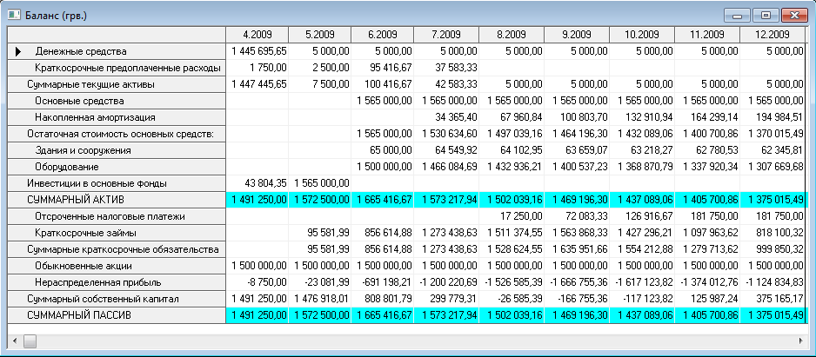The height and width of the screenshot is (357, 816).
Task: Select the Обыкновенные акции row label
Action: coord(117,266)
